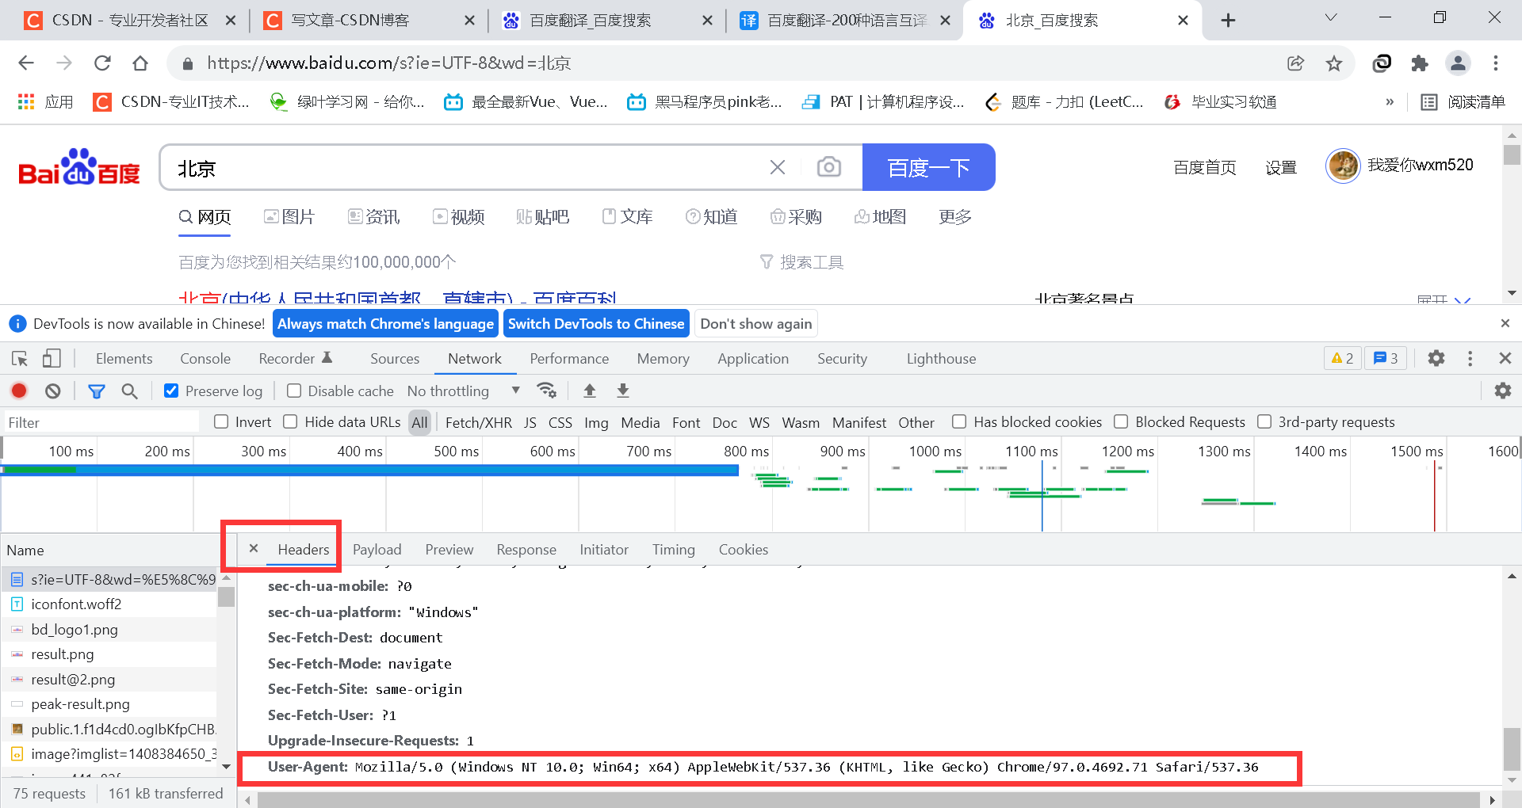Image resolution: width=1522 pixels, height=808 pixels.
Task: Stop recording network log
Action: point(19,391)
